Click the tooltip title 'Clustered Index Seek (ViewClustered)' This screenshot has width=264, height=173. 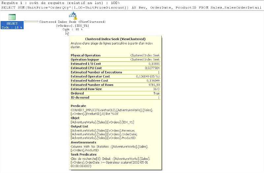(115, 39)
